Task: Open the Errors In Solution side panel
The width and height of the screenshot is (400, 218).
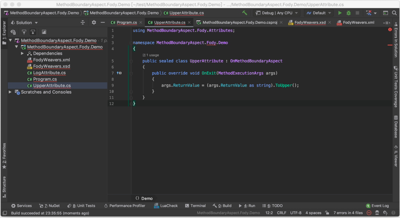Action: (x=396, y=40)
